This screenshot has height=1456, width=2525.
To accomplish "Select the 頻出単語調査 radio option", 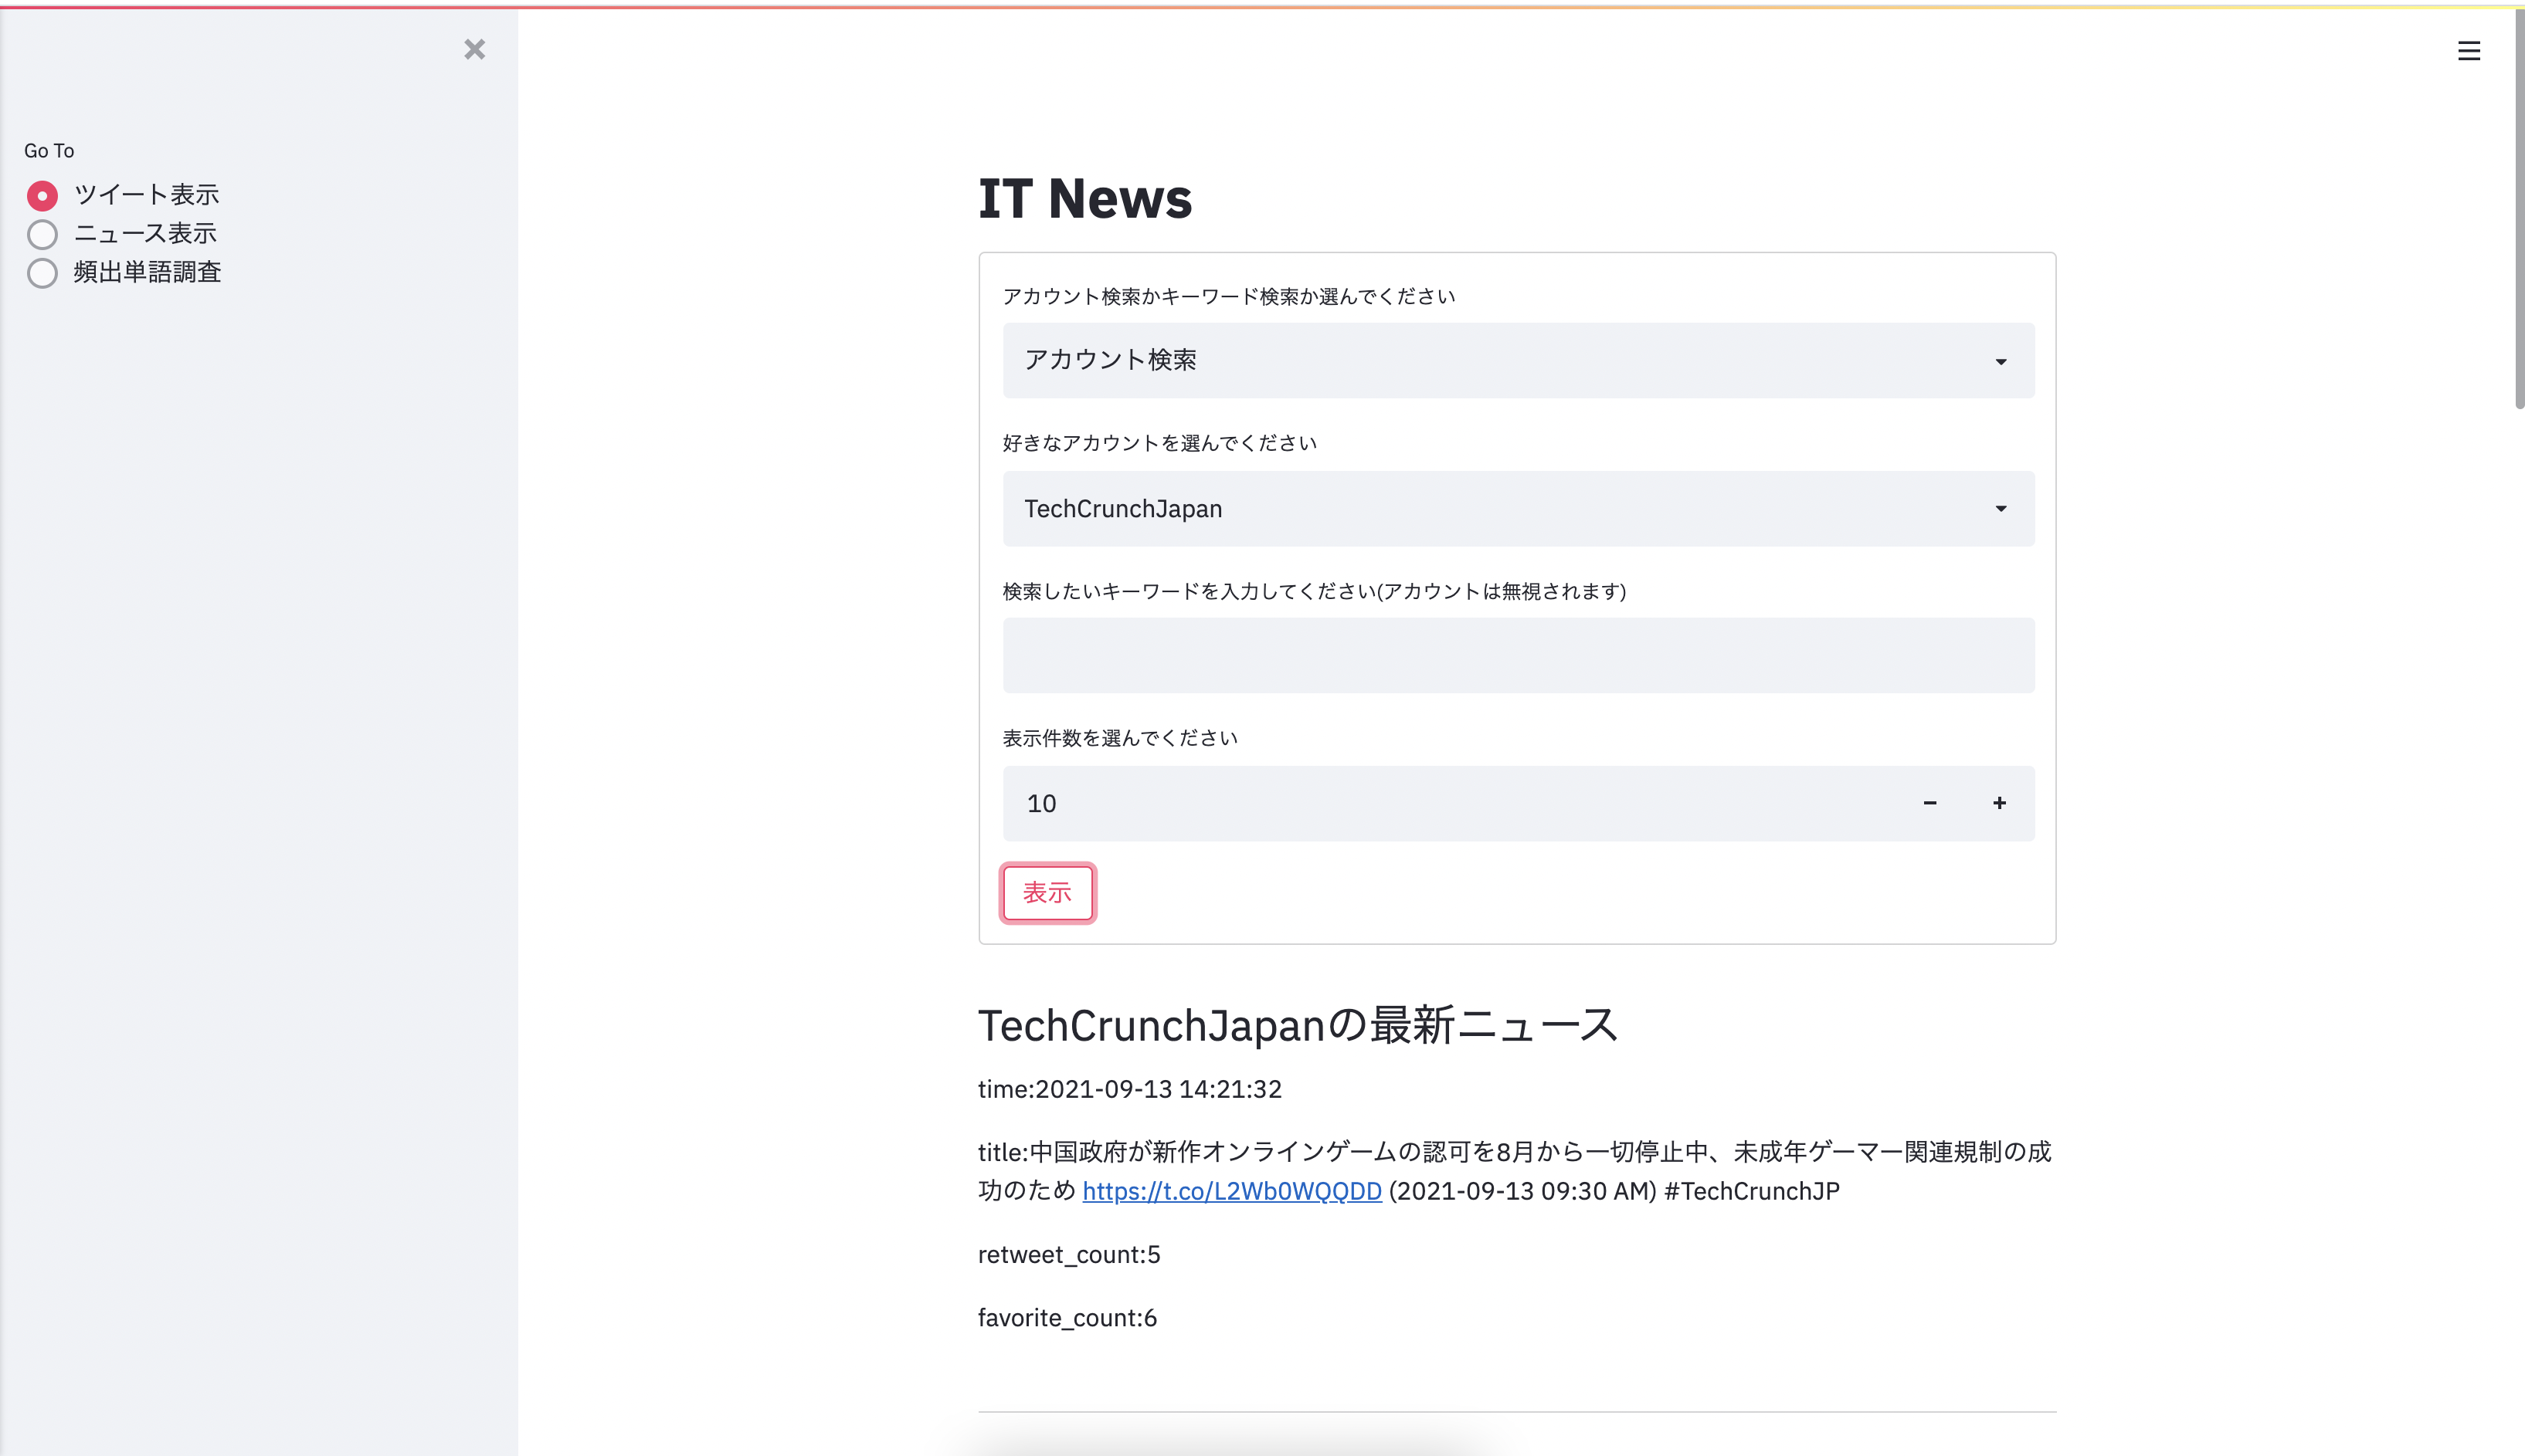I will click(123, 272).
